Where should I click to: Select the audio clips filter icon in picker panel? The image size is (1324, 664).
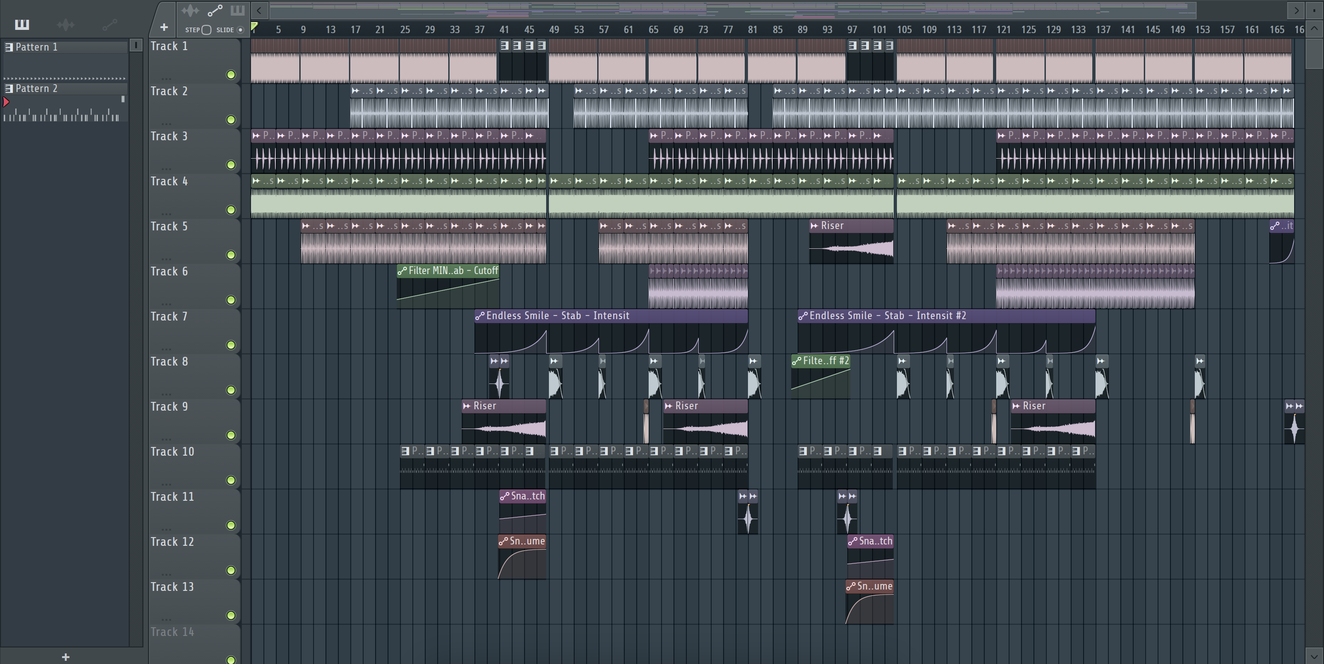[66, 24]
